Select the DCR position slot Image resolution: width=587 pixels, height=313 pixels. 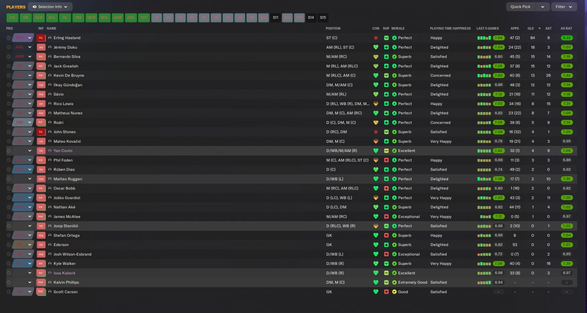(x=39, y=17)
